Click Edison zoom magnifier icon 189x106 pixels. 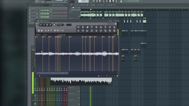[x=63, y=31]
